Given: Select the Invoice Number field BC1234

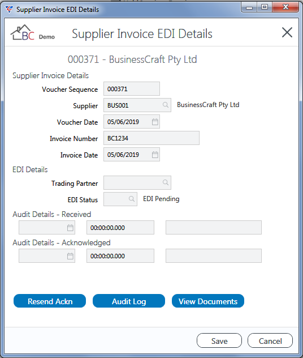Looking at the screenshot, I should (x=151, y=138).
